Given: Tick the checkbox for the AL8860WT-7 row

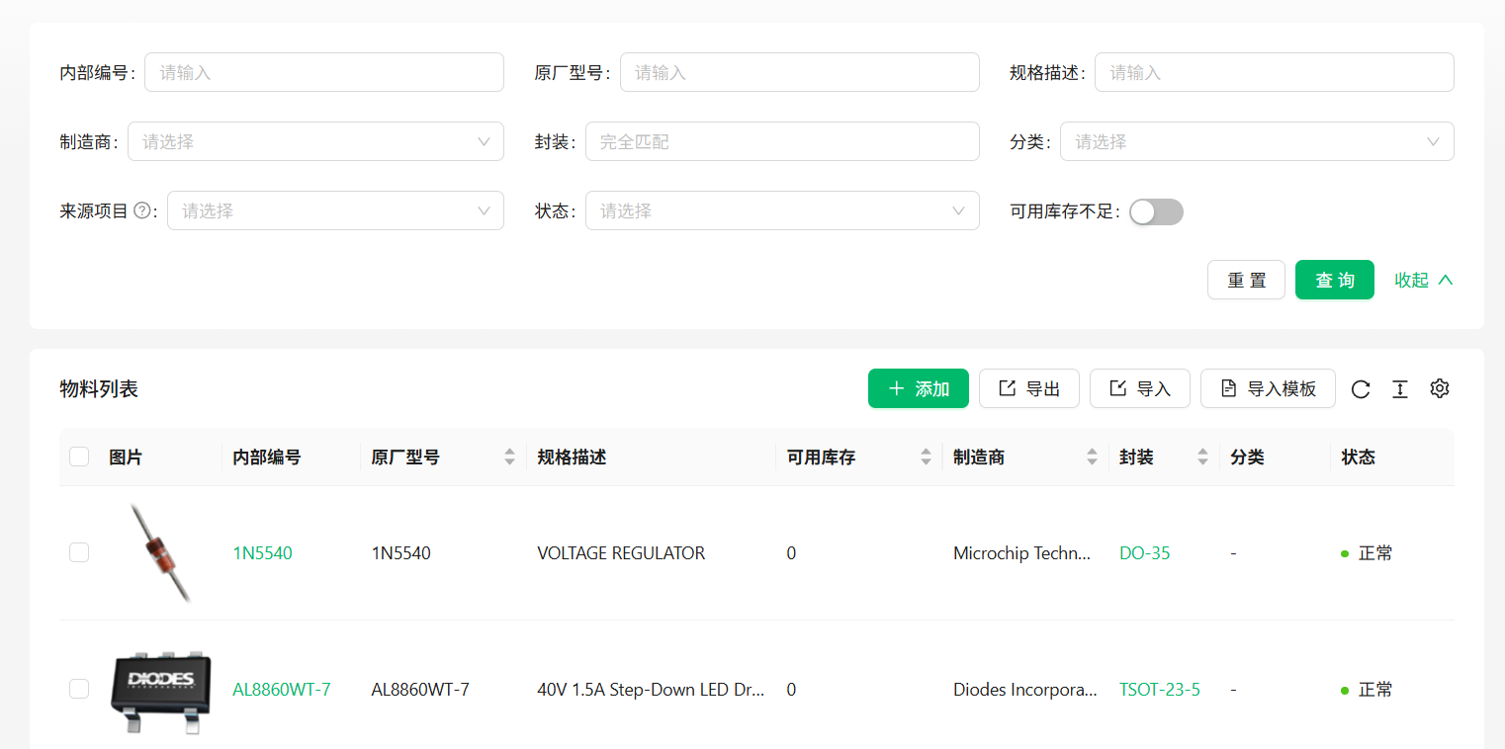Looking at the screenshot, I should [x=79, y=690].
